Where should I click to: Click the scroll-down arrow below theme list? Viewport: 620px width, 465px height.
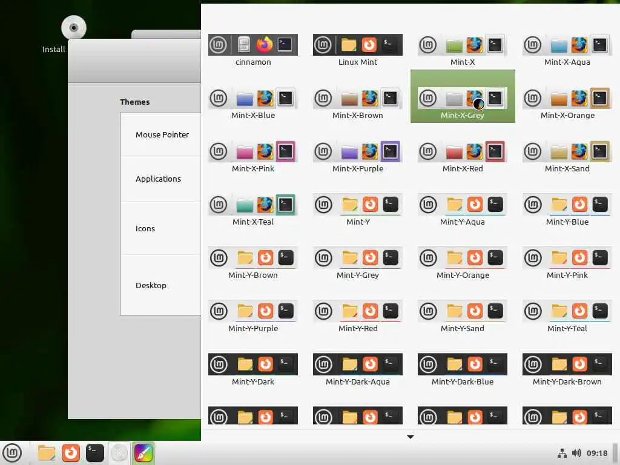[411, 437]
